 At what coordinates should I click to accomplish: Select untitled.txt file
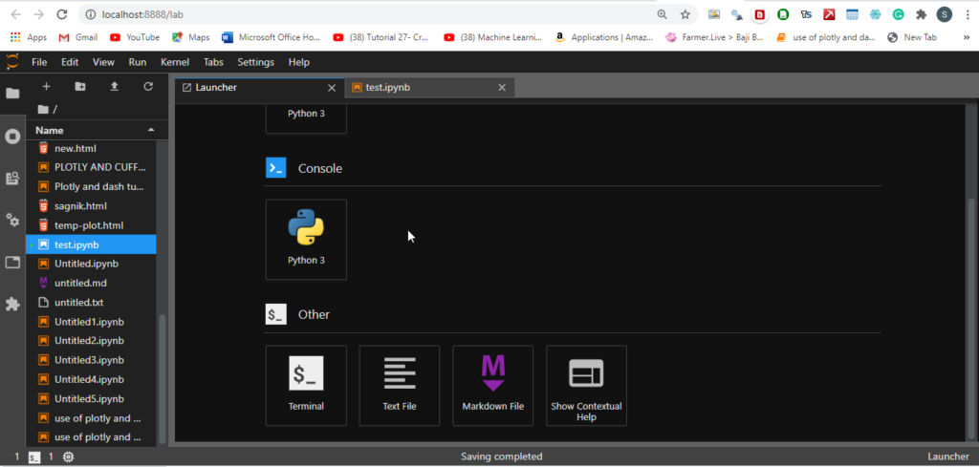[91, 303]
